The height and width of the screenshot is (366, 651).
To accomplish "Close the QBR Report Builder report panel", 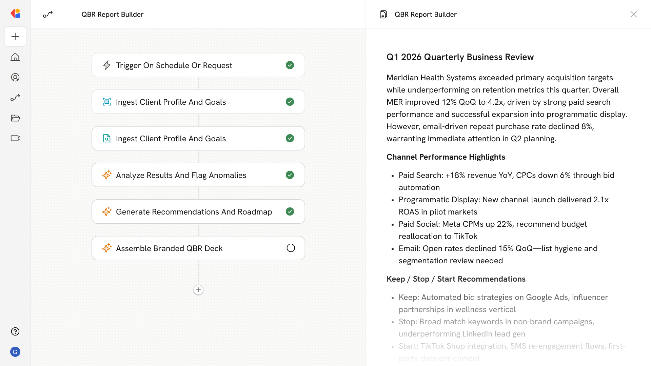I will pyautogui.click(x=633, y=14).
